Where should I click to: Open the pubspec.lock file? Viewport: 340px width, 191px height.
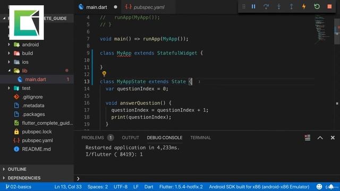click(x=37, y=132)
